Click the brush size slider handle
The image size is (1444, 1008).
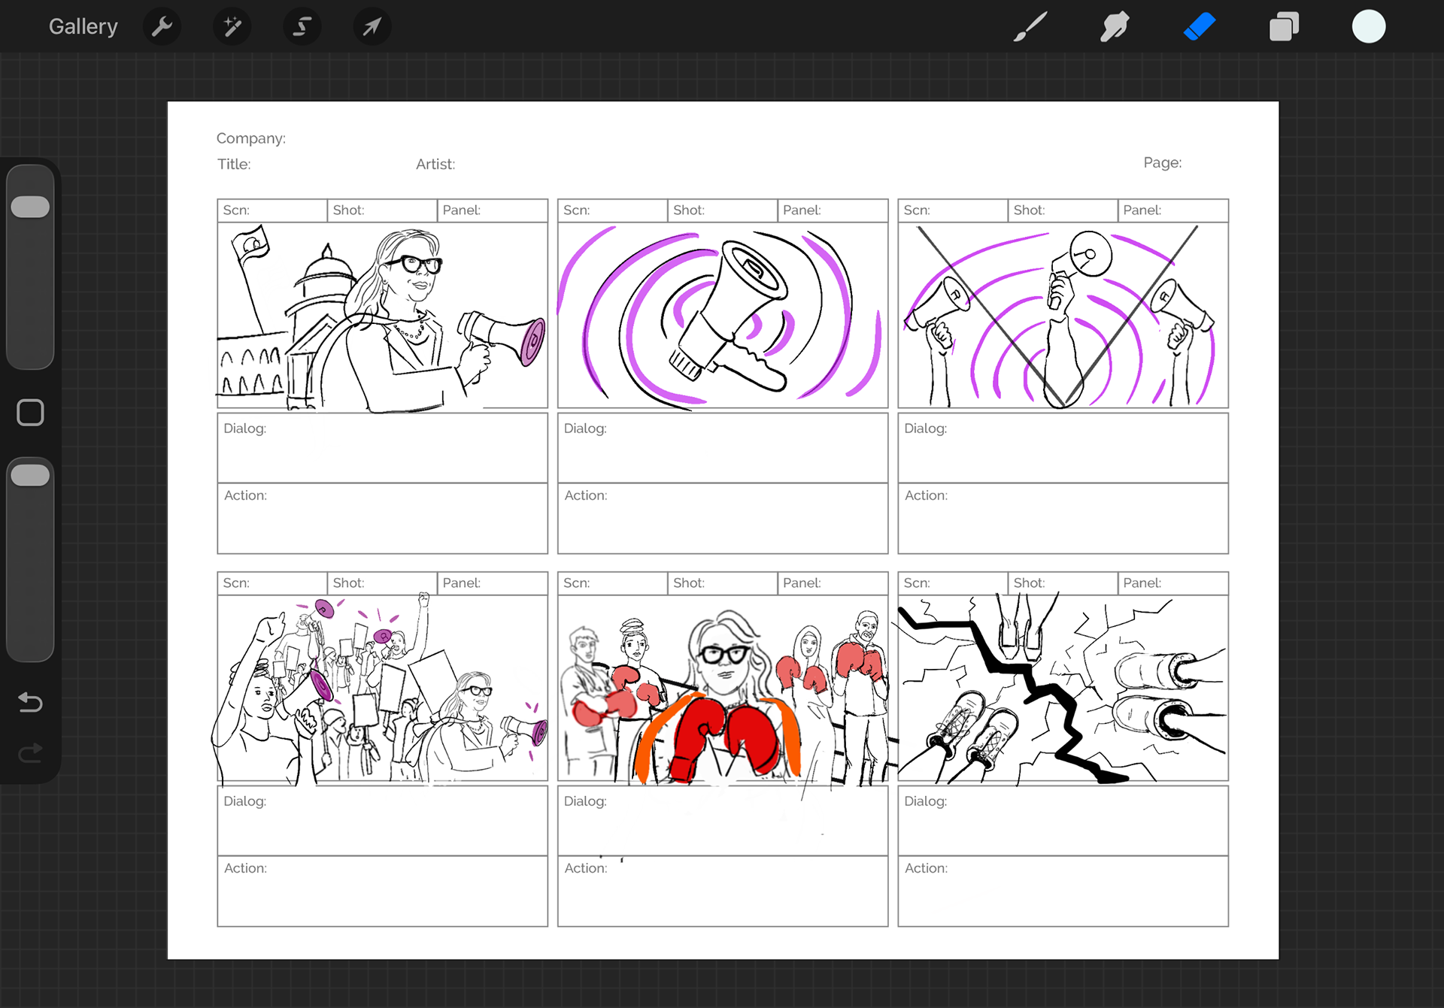(30, 207)
